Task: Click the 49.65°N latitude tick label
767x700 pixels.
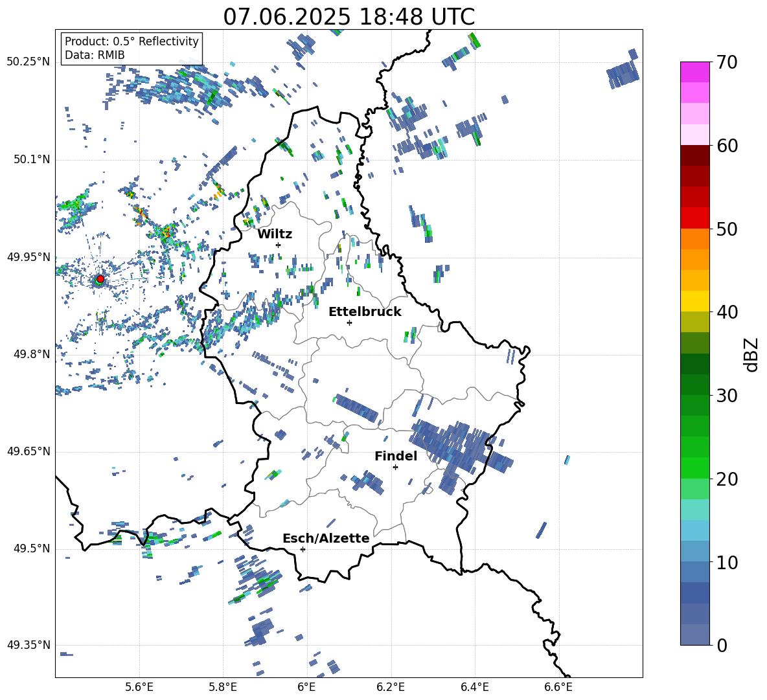Action: coord(29,451)
